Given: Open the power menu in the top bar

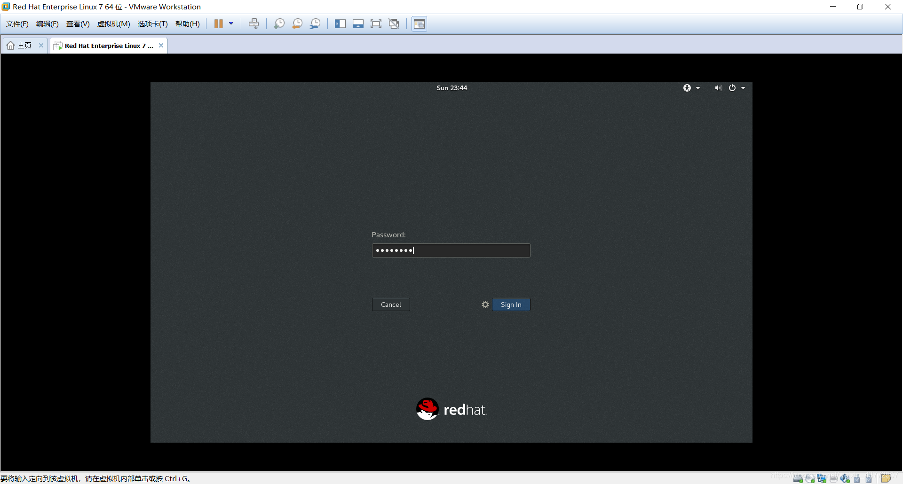Looking at the screenshot, I should pos(737,88).
